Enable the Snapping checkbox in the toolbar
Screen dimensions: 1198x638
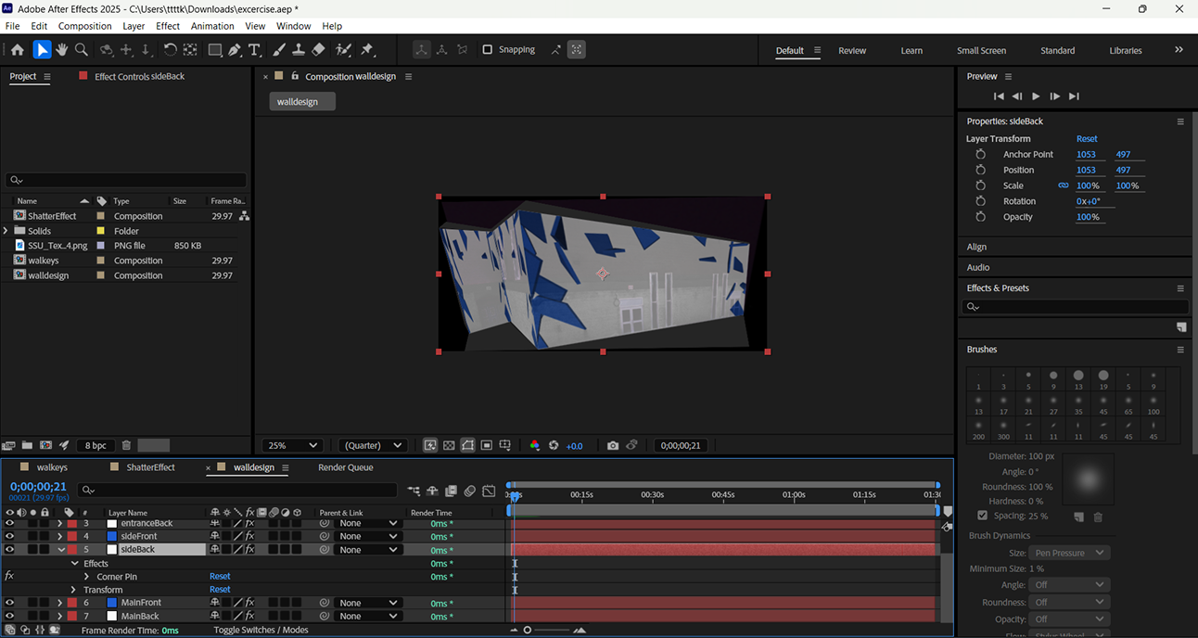(x=489, y=49)
